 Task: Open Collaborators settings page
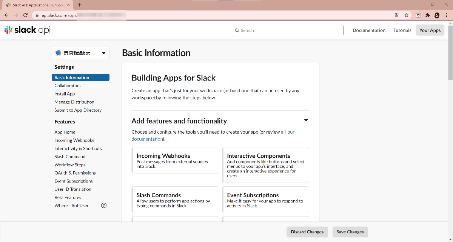(67, 86)
